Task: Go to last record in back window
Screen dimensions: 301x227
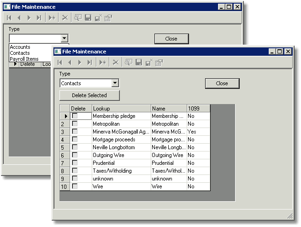Action: click(39, 18)
